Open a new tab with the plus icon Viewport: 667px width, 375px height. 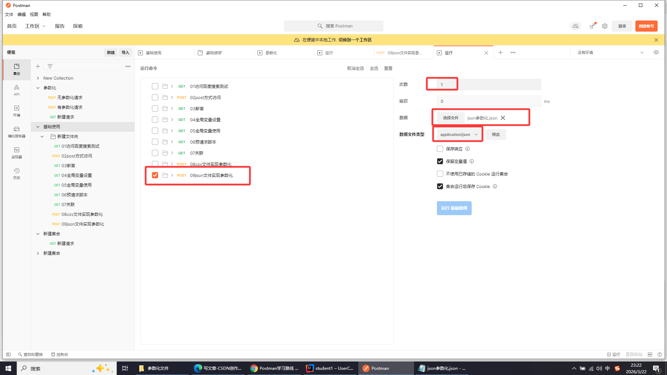501,52
